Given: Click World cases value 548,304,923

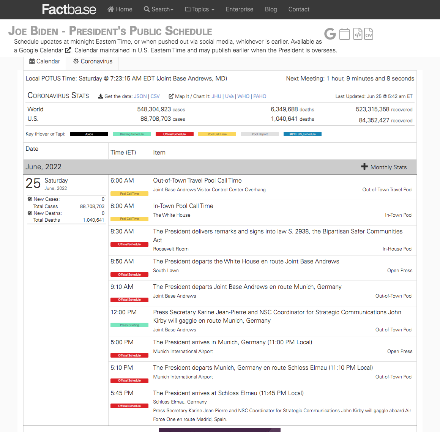Looking at the screenshot, I should 154,109.
